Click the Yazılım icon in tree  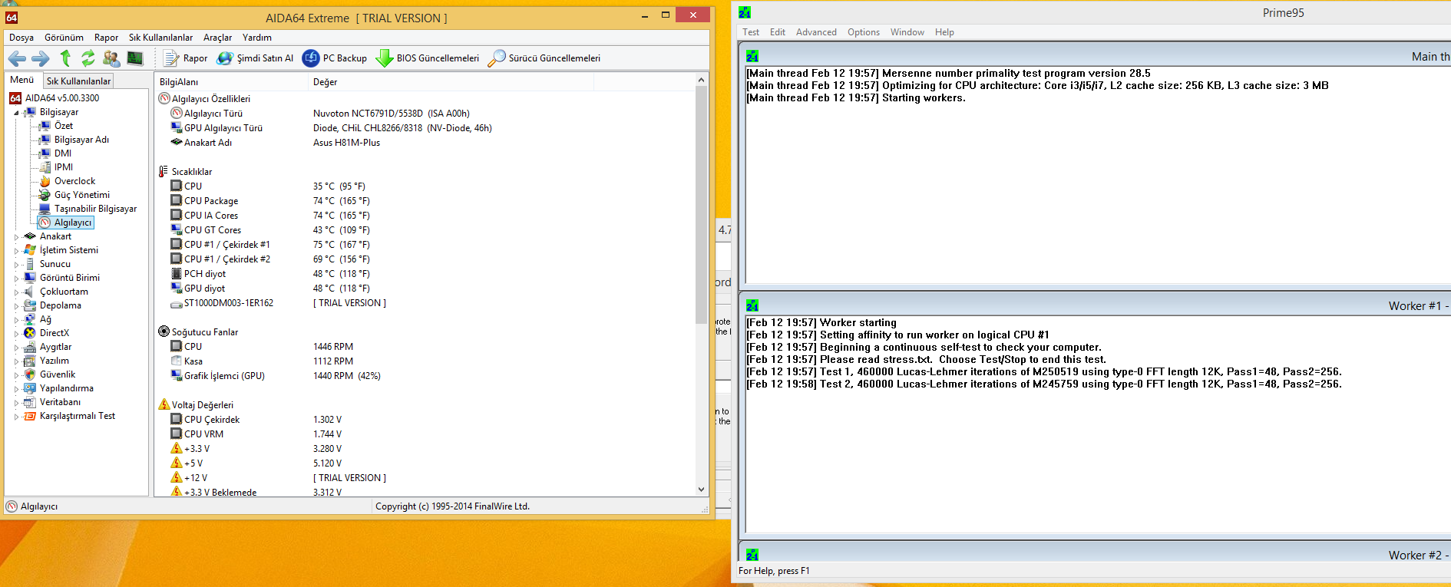click(x=30, y=361)
